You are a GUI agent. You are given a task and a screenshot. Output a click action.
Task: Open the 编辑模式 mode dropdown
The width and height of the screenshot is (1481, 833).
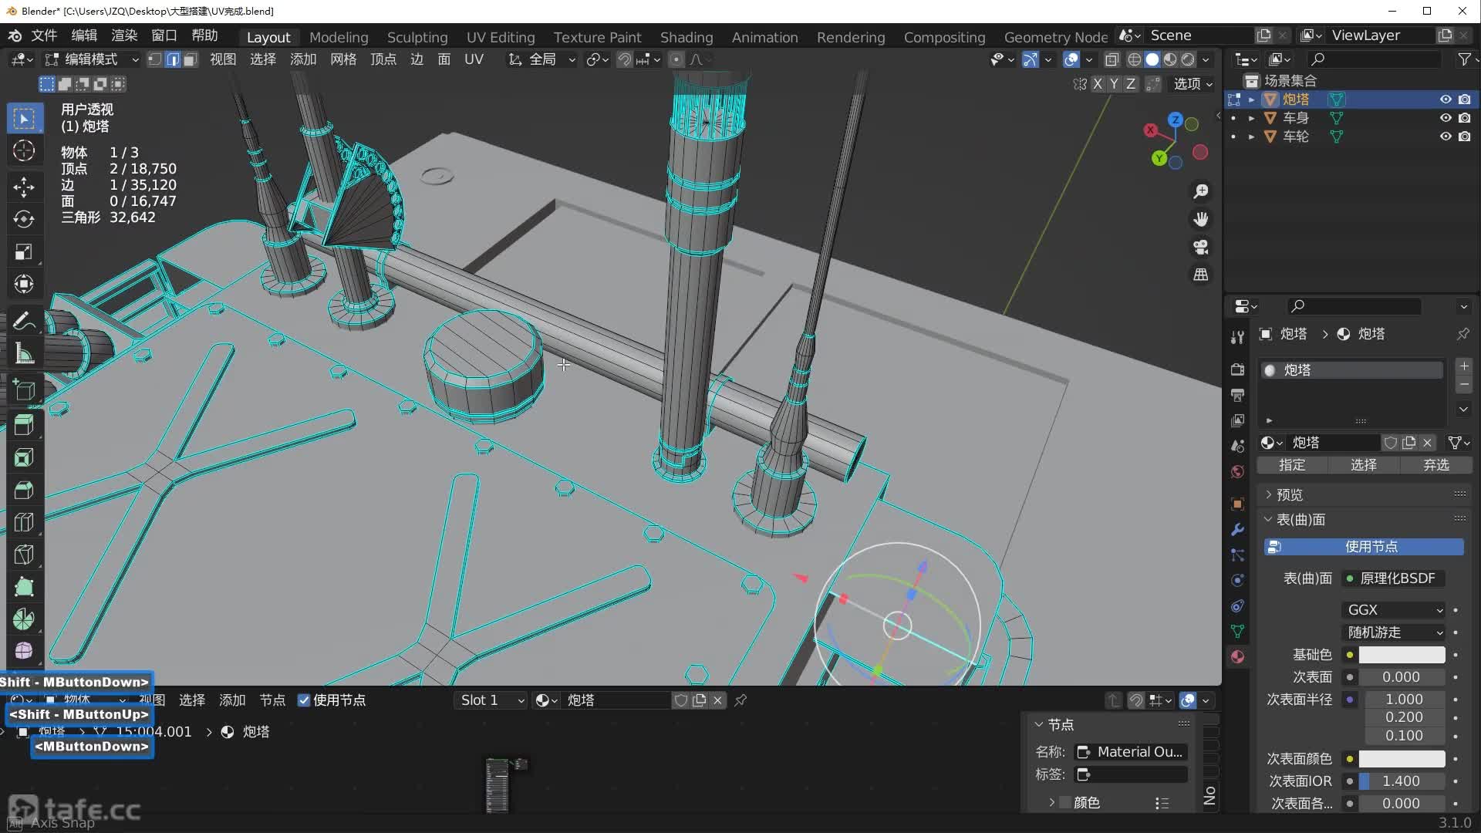point(92,59)
